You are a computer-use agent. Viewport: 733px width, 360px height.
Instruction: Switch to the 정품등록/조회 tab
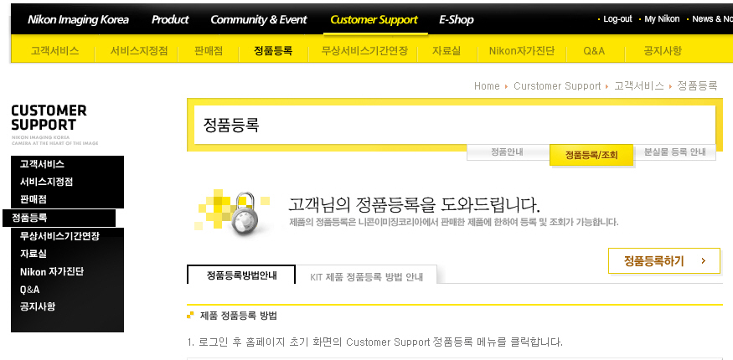591,155
